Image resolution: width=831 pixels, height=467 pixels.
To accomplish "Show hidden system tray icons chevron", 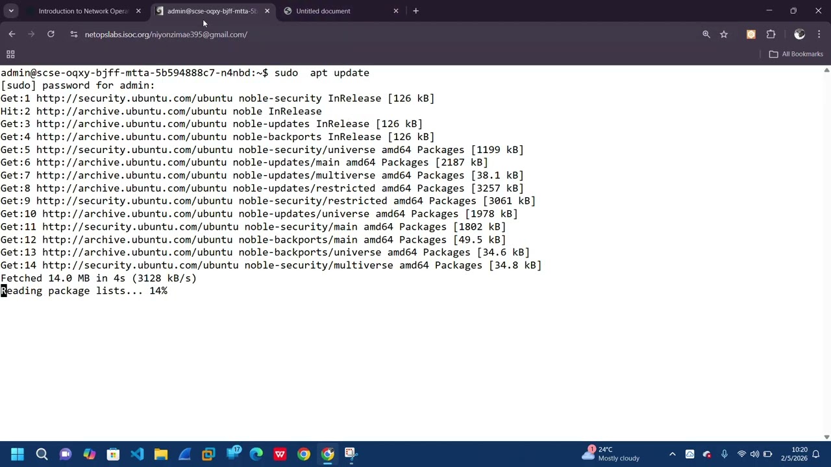I will click(x=673, y=454).
